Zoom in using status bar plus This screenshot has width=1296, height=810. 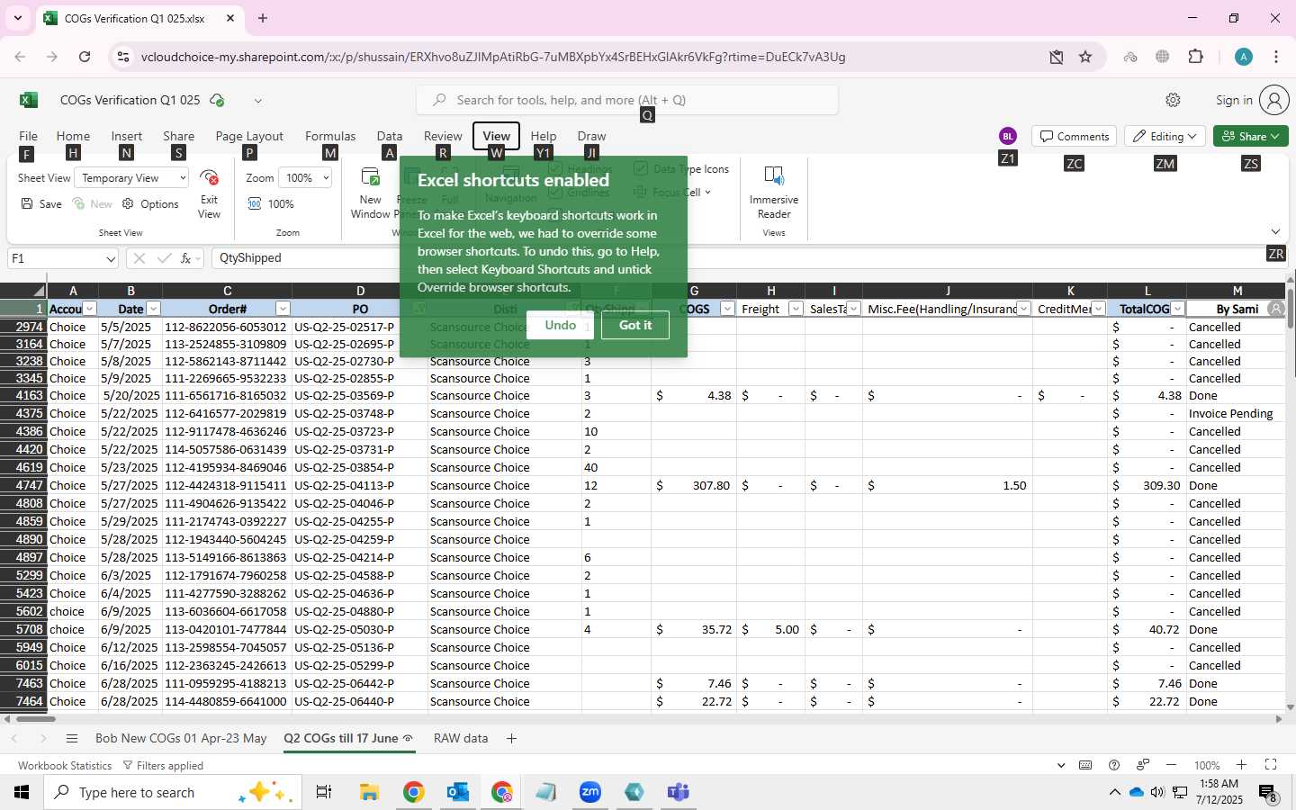[1241, 765]
